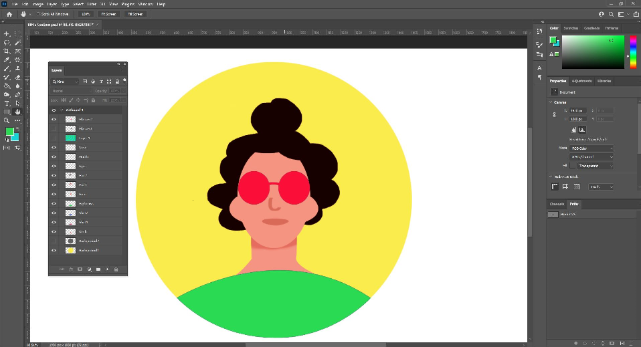Viewport: 641px width, 347px height.
Task: Choose the Eyedropper tool
Action: click(x=7, y=60)
